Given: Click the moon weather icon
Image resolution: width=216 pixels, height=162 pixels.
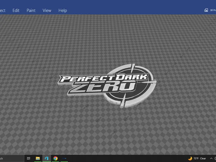Looking at the screenshot, I should (x=190, y=158).
